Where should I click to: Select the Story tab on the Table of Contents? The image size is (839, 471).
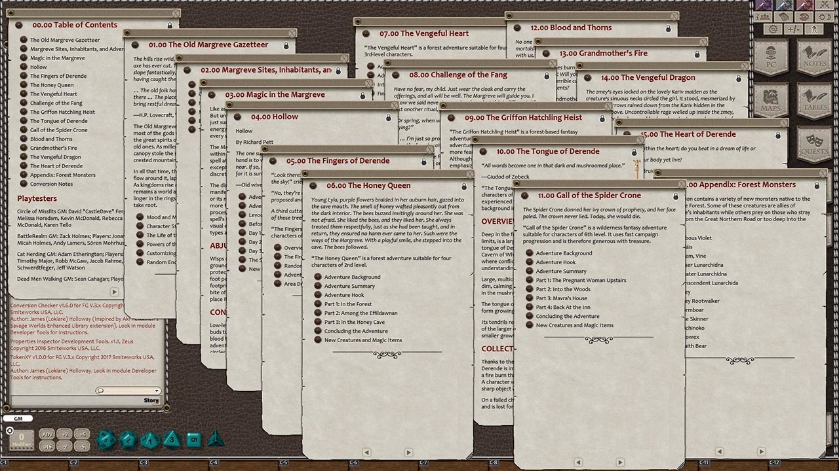tap(152, 400)
